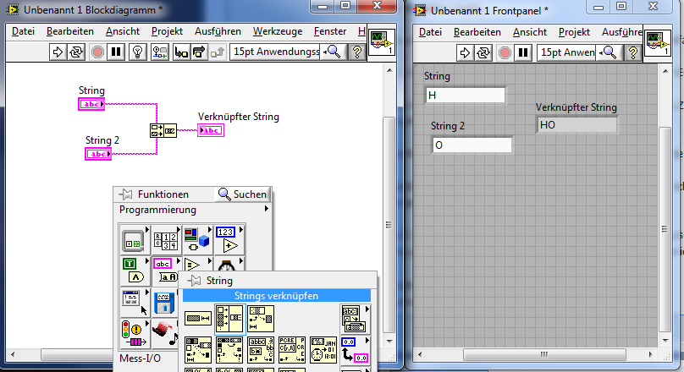Select the Verknüpfter String indicator terminal
684x372 pixels.
point(211,130)
